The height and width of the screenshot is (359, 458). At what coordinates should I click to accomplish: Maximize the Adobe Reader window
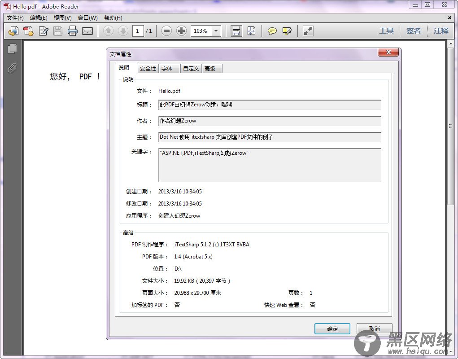(427, 4)
